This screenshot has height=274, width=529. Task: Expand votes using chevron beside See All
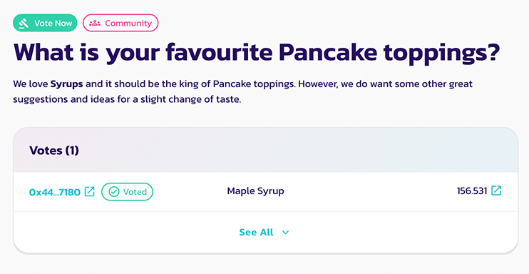tap(285, 233)
